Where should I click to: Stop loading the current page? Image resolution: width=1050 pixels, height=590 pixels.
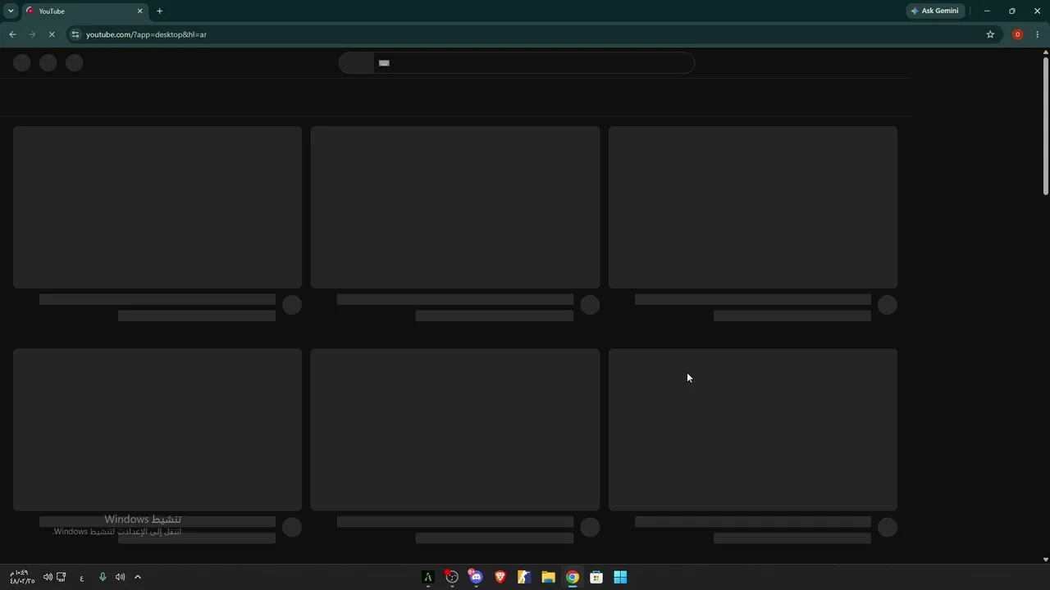click(52, 34)
